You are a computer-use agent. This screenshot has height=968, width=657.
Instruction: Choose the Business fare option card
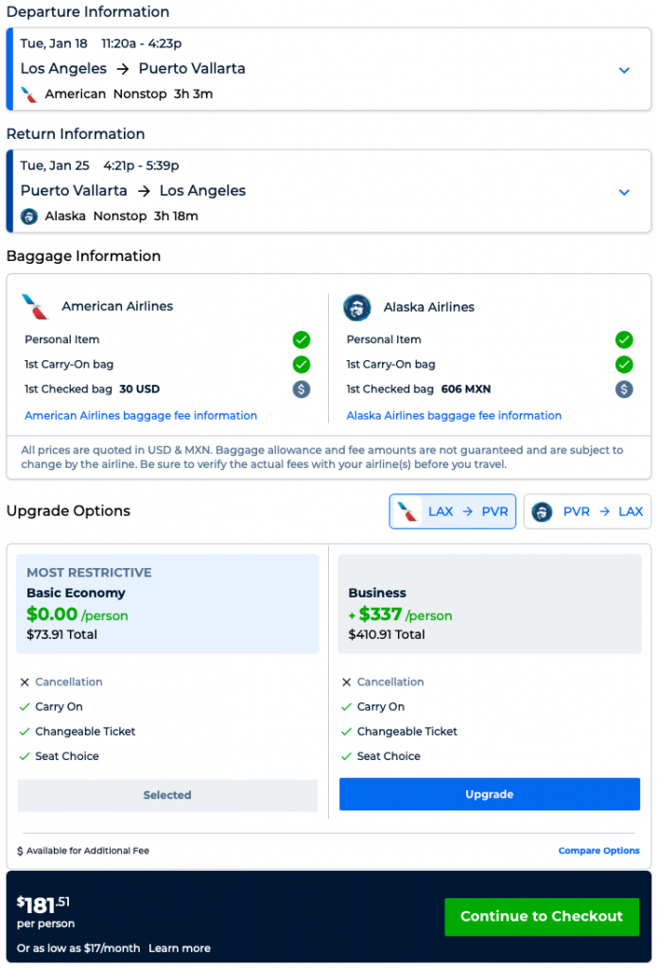click(489, 604)
